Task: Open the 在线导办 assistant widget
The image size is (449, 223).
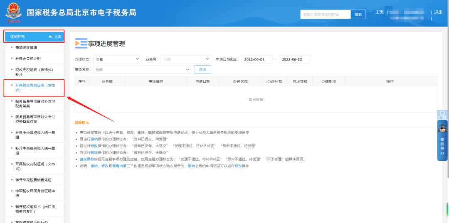Action: tap(442, 140)
